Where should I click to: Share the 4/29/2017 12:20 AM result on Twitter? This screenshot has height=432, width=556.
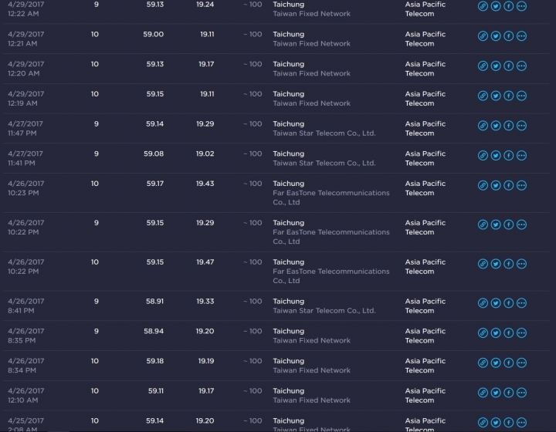[x=496, y=66]
